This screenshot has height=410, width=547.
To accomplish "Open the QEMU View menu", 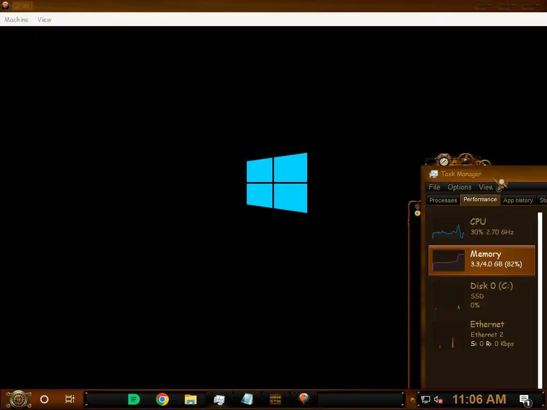I will coord(44,20).
